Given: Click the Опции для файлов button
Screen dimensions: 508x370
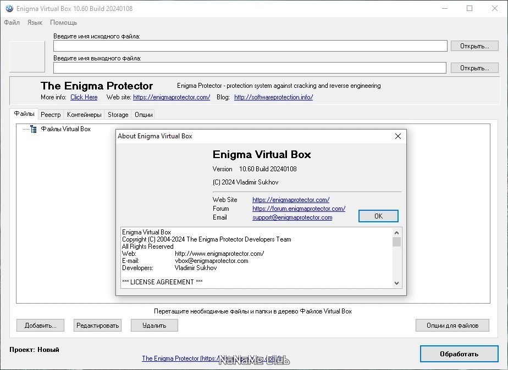Looking at the screenshot, I should (452, 326).
